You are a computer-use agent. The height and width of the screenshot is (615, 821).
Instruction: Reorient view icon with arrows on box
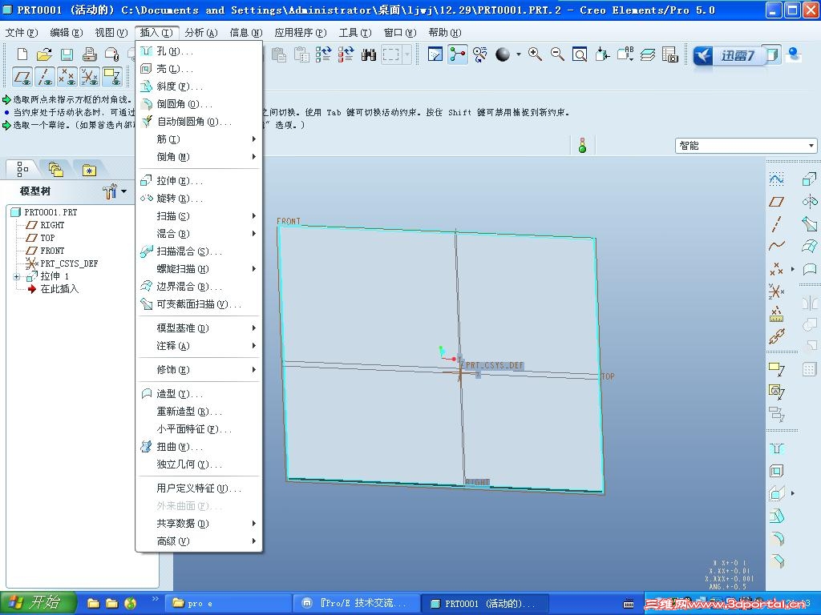[x=603, y=54]
